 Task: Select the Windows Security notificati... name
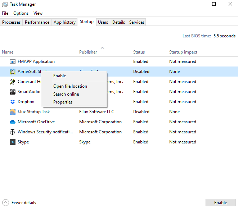(x=45, y=132)
